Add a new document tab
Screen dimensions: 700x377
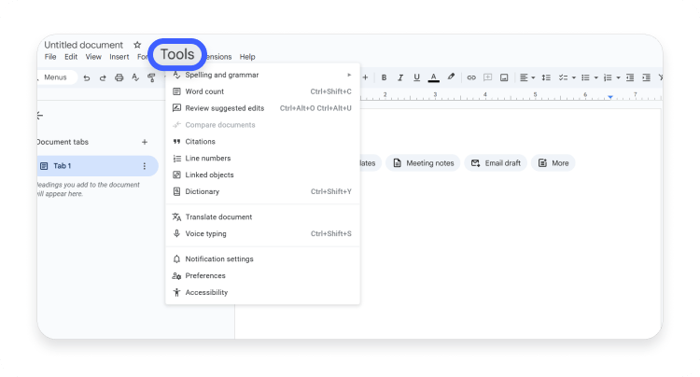pyautogui.click(x=144, y=142)
